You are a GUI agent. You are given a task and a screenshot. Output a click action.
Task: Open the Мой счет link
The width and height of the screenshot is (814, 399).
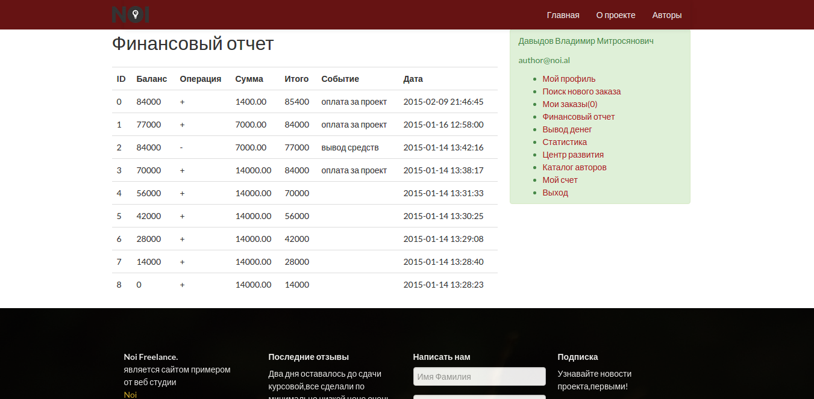click(x=560, y=180)
